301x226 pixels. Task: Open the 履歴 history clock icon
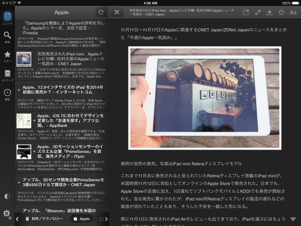(x=7, y=94)
